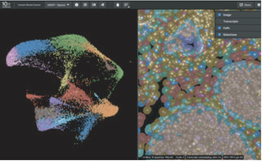Open the settings gear icon
Screen dimensions: 262x161
coord(259,5)
